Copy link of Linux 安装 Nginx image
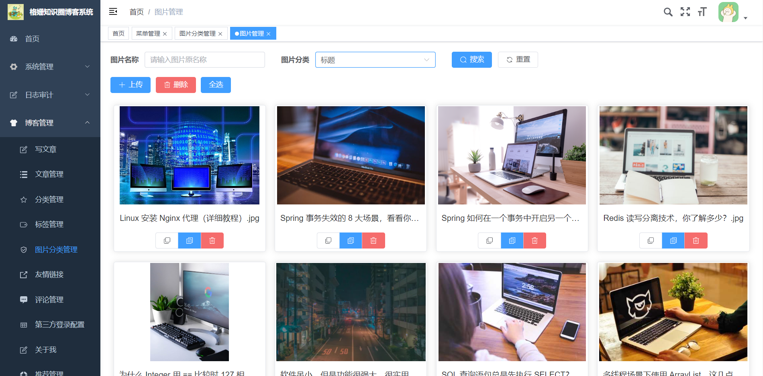 (x=167, y=241)
